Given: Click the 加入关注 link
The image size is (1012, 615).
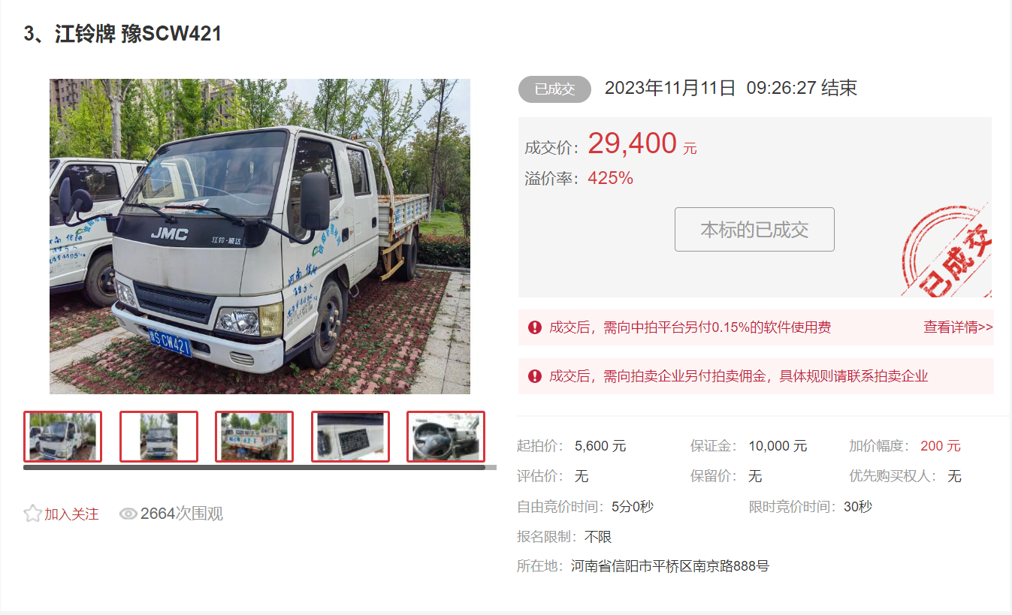Looking at the screenshot, I should tap(71, 514).
